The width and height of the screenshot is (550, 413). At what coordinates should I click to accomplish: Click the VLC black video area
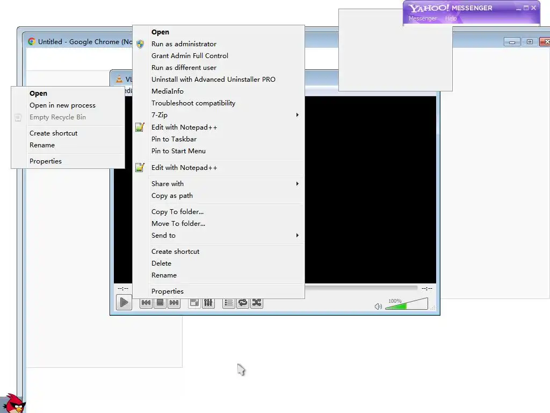tap(370, 190)
